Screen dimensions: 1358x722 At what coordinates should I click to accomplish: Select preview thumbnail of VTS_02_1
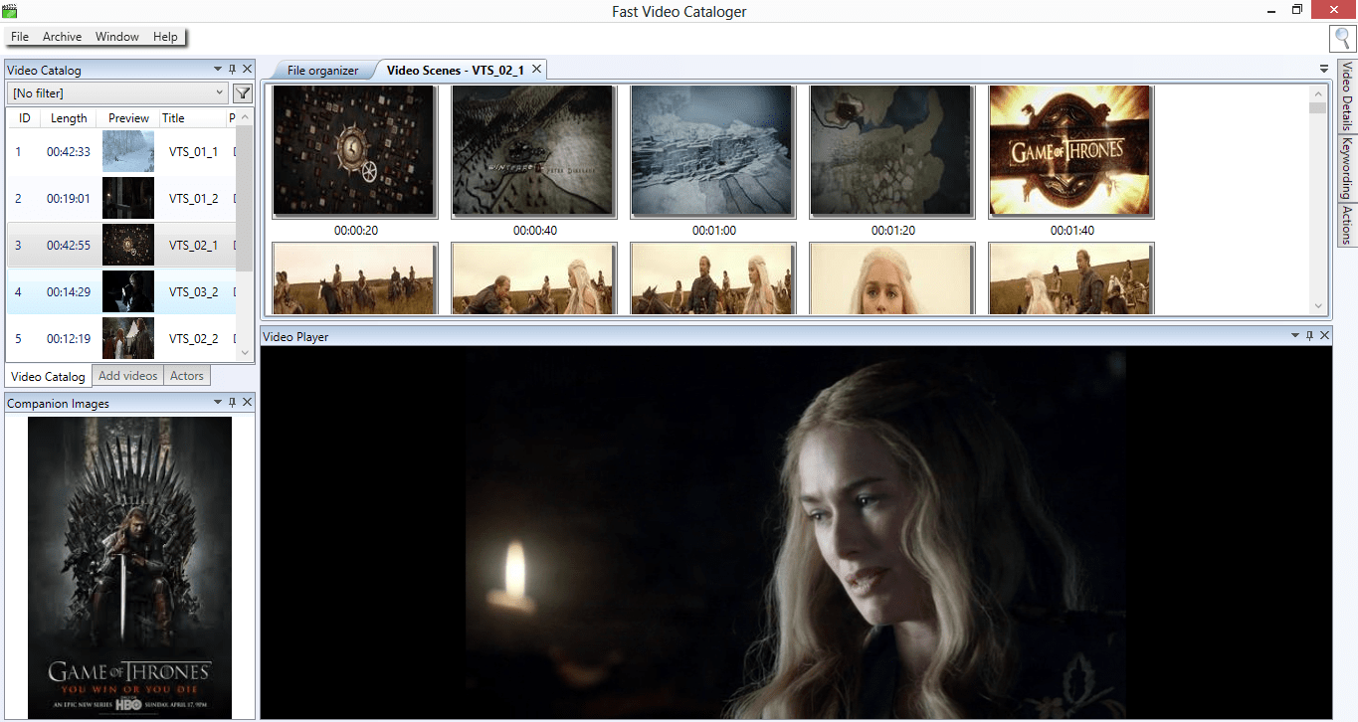tap(128, 245)
